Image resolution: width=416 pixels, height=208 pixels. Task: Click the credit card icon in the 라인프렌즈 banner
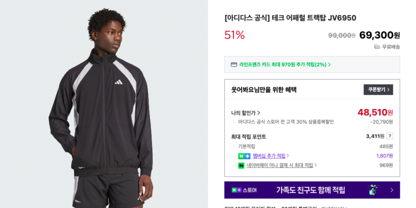click(x=234, y=65)
